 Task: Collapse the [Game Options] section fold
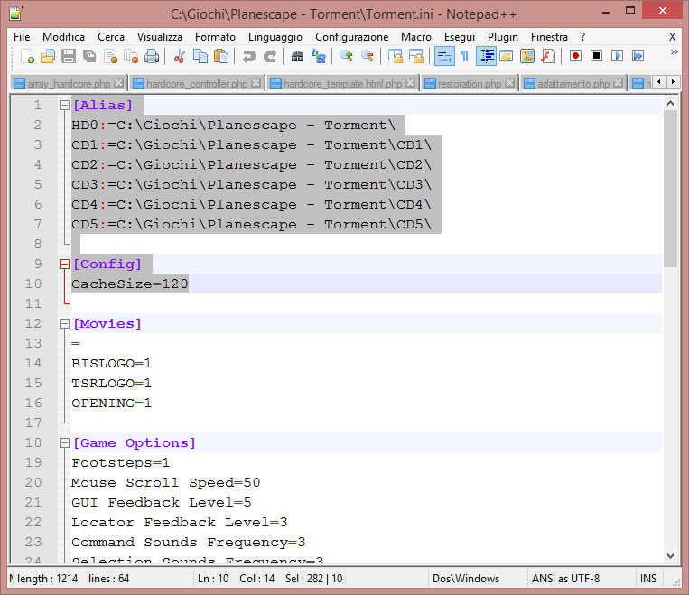pyautogui.click(x=65, y=443)
